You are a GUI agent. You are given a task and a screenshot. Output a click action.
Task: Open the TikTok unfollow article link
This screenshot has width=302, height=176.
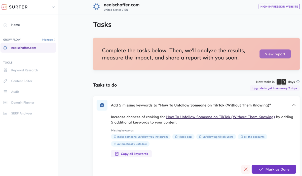[x=220, y=117]
